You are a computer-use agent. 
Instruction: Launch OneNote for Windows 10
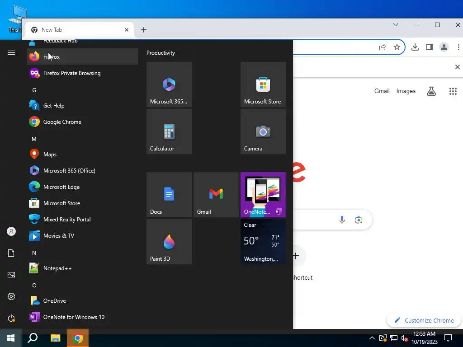tap(82, 317)
